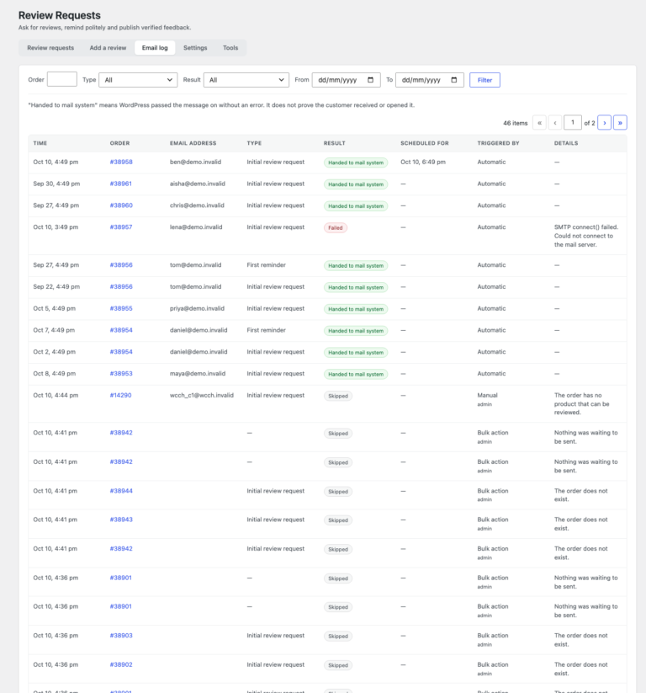Click the EMAIL ADDRESS column header
This screenshot has width=646, height=693.
193,143
